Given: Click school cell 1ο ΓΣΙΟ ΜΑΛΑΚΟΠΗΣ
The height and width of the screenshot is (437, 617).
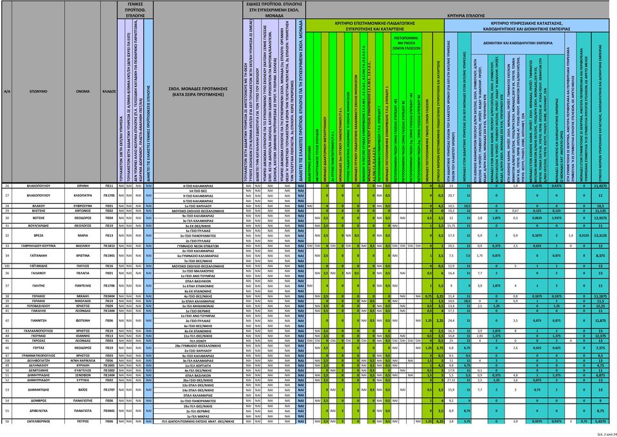Looking at the screenshot, I should point(198,271).
